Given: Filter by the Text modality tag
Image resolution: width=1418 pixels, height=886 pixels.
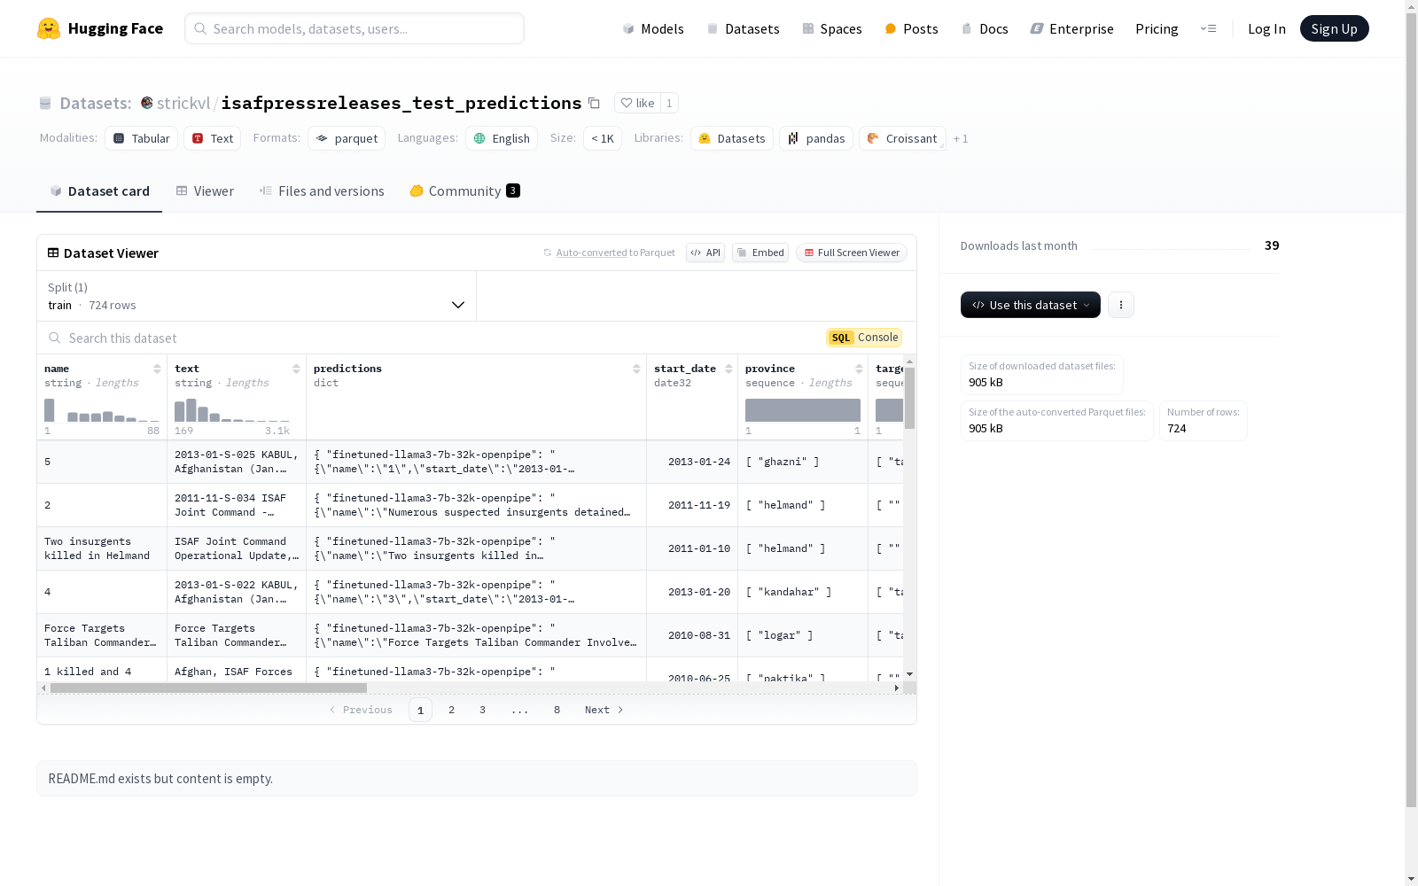Looking at the screenshot, I should pyautogui.click(x=213, y=138).
